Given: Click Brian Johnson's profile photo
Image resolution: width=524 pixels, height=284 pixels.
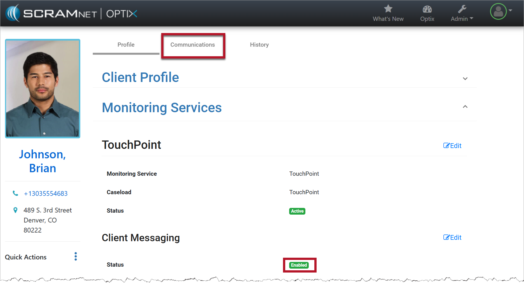Looking at the screenshot, I should click(43, 88).
